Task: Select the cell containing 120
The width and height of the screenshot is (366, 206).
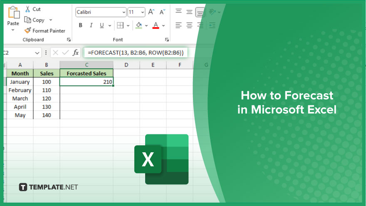Action: 47,99
